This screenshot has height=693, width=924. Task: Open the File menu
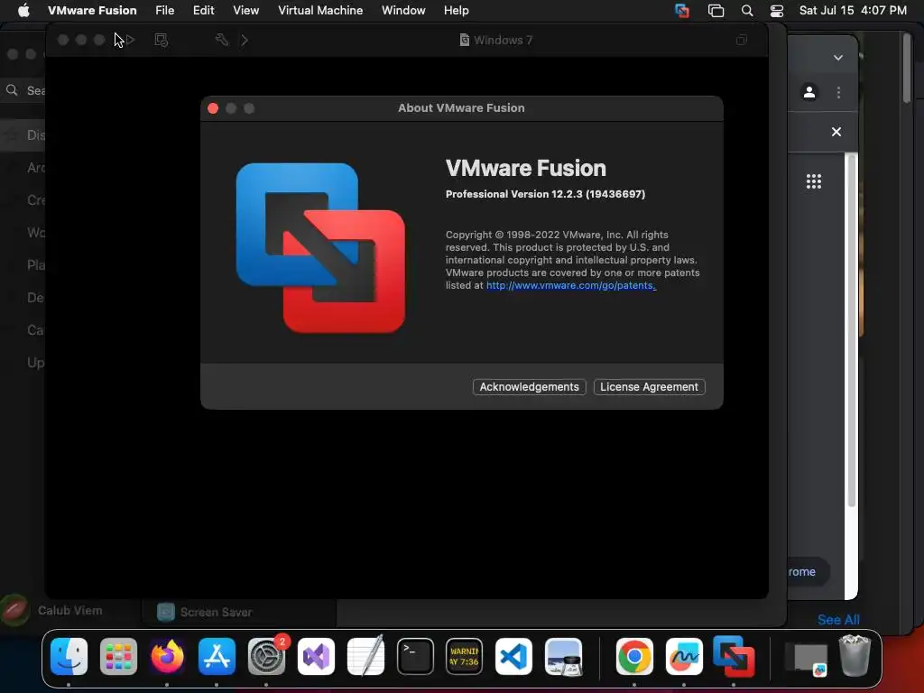[x=164, y=10]
